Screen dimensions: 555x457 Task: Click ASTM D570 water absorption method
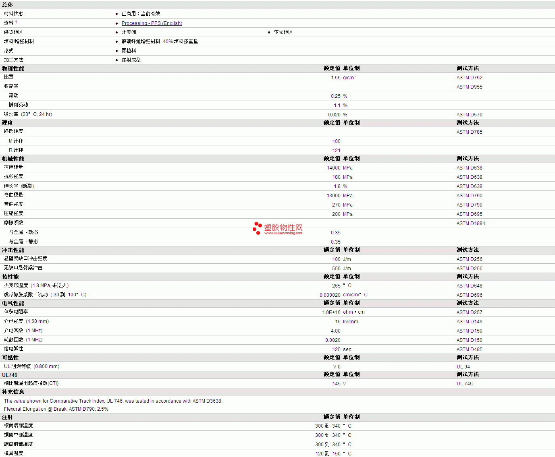(469, 115)
